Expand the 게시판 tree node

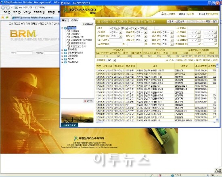point(62,59)
